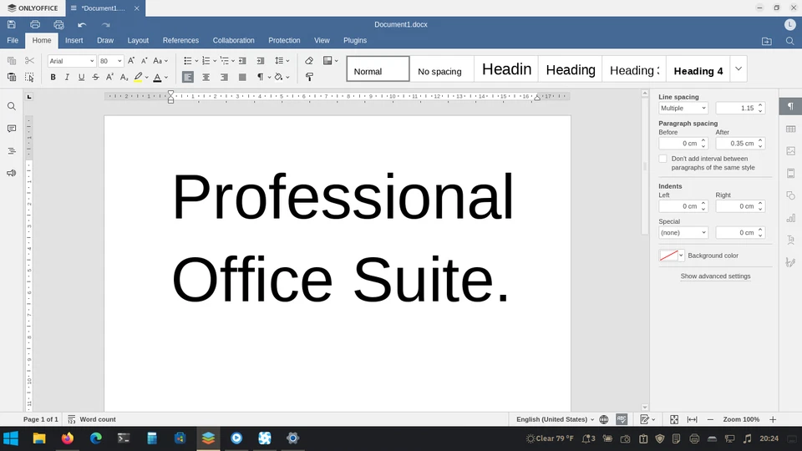Viewport: 802px width, 451px height.
Task: Click the zoom out minus button
Action: click(710, 419)
